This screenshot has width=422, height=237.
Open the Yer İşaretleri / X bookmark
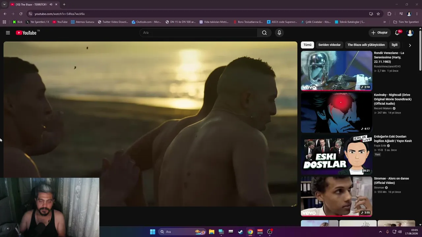pos(37,22)
